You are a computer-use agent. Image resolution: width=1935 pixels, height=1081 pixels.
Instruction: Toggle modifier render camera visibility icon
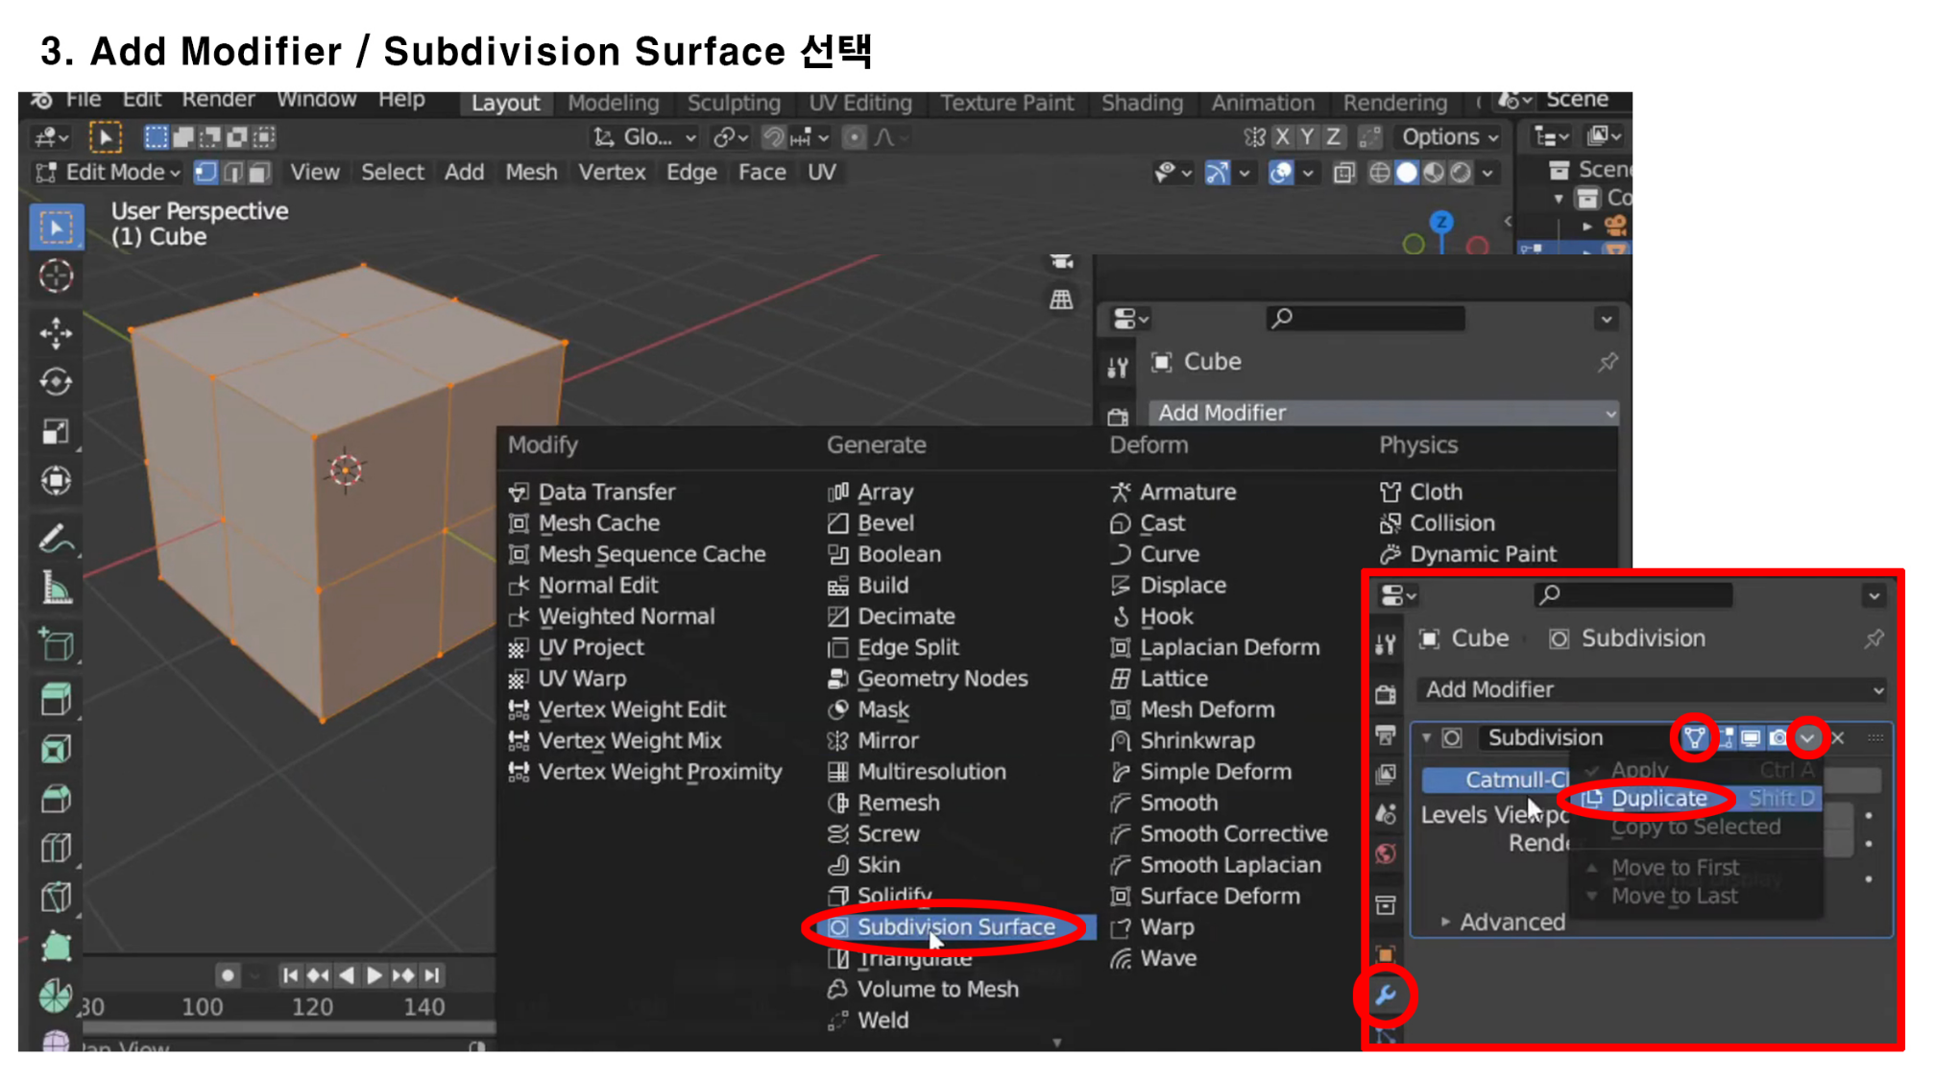[x=1778, y=737]
